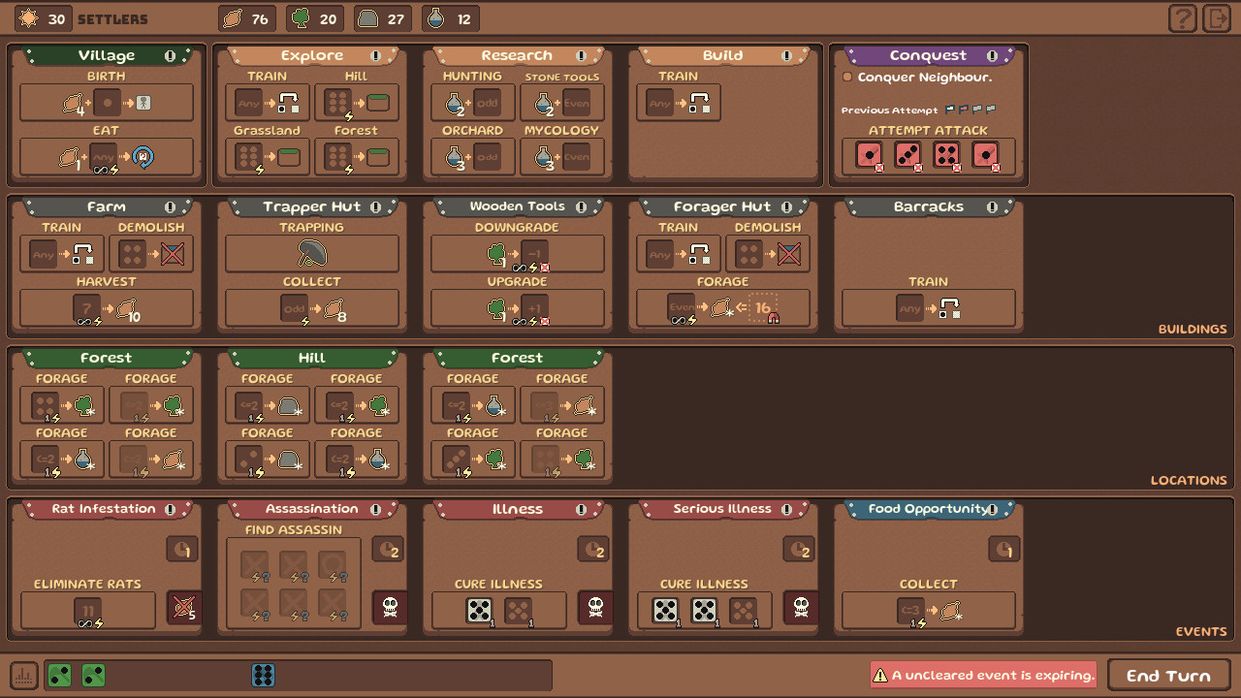Select the trap icon in Trapper Hut Trapping slot

pos(311,253)
